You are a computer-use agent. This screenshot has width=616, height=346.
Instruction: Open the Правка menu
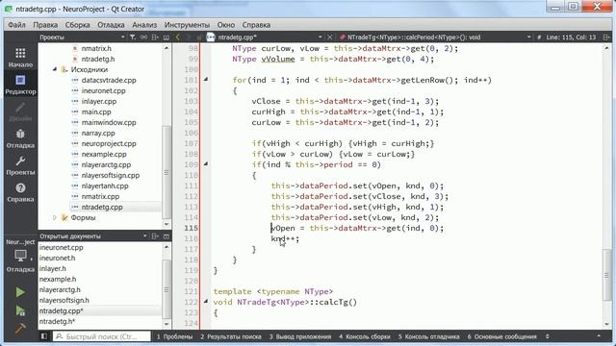45,25
